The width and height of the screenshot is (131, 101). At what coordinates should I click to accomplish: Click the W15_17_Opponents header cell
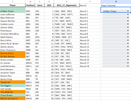click(67, 5)
